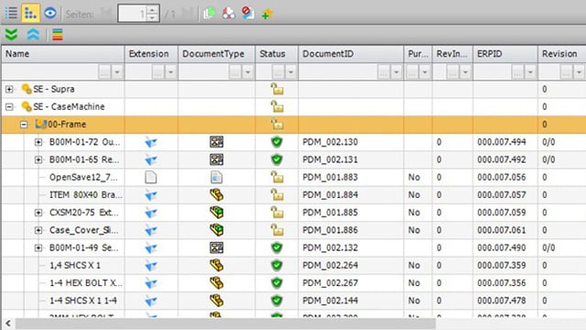Viewport: 586px width, 330px height.
Task: Click the green shield of 1-4 HEX BOLT row
Action: (x=277, y=282)
